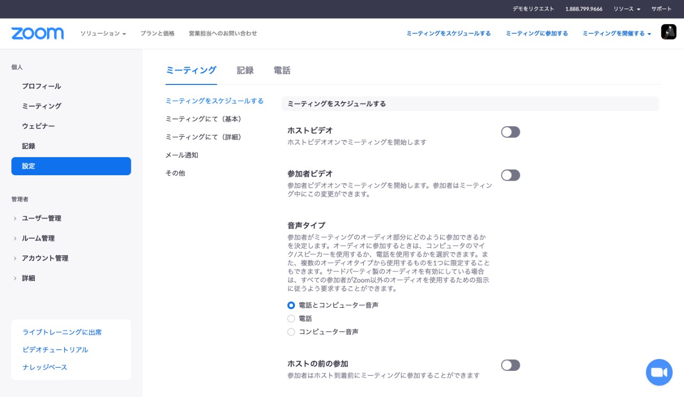The image size is (684, 397).
Task: Toggle the ホストビデオ switch
Action: (510, 132)
